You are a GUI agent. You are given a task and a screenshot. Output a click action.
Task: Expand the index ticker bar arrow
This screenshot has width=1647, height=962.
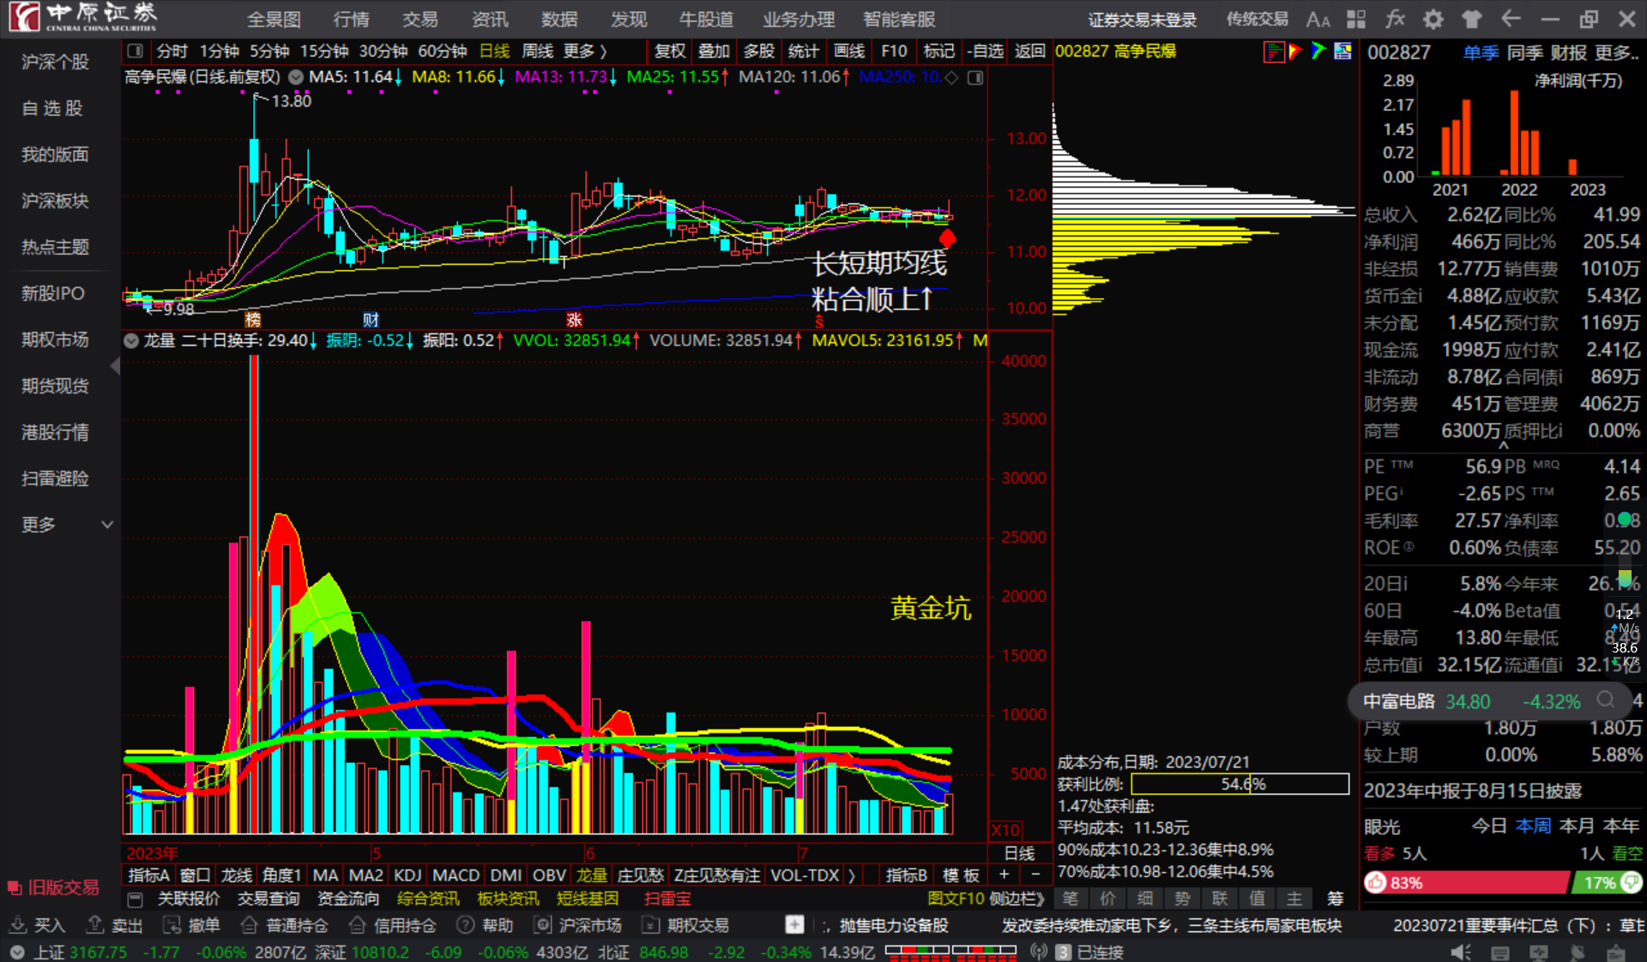click(x=17, y=953)
